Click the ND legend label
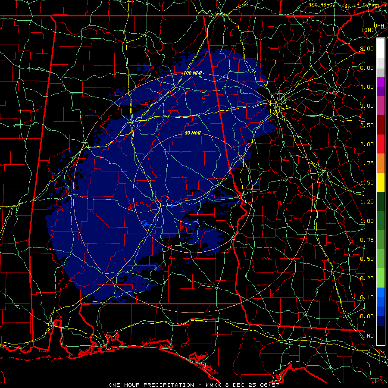 click(370, 336)
